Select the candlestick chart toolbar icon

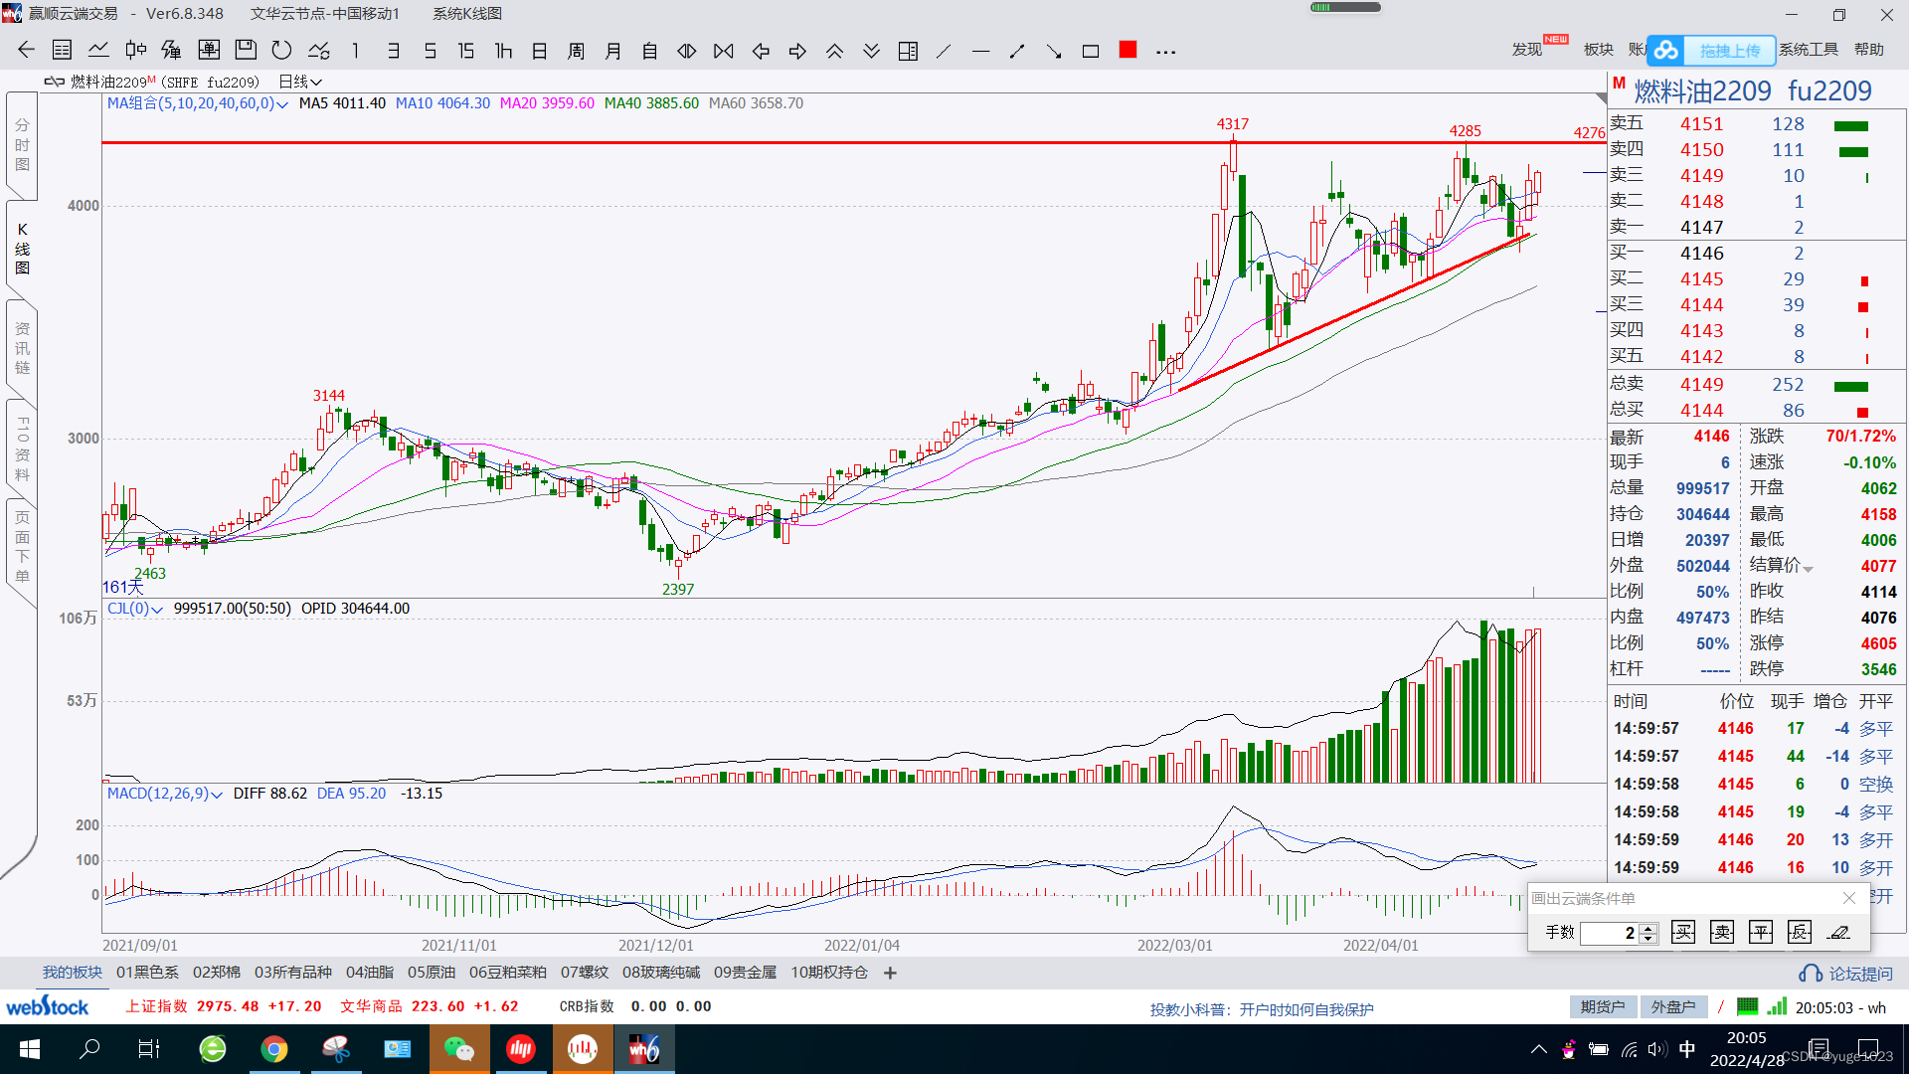tap(135, 50)
